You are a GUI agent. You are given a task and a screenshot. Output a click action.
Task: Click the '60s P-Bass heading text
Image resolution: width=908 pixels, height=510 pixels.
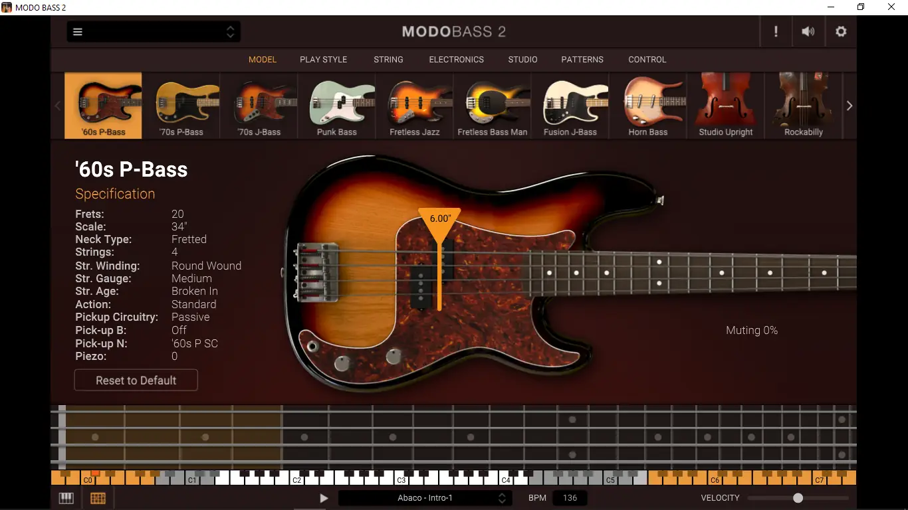[x=132, y=169]
